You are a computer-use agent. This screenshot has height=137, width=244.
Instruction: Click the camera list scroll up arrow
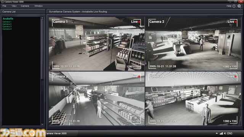(42, 18)
